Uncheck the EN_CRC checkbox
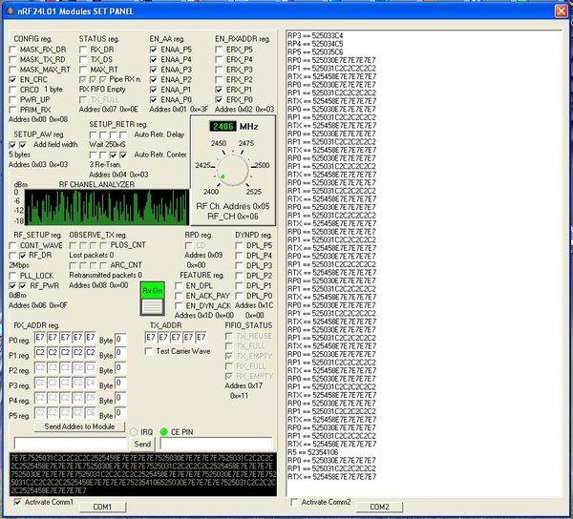This screenshot has width=573, height=519. 12,79
